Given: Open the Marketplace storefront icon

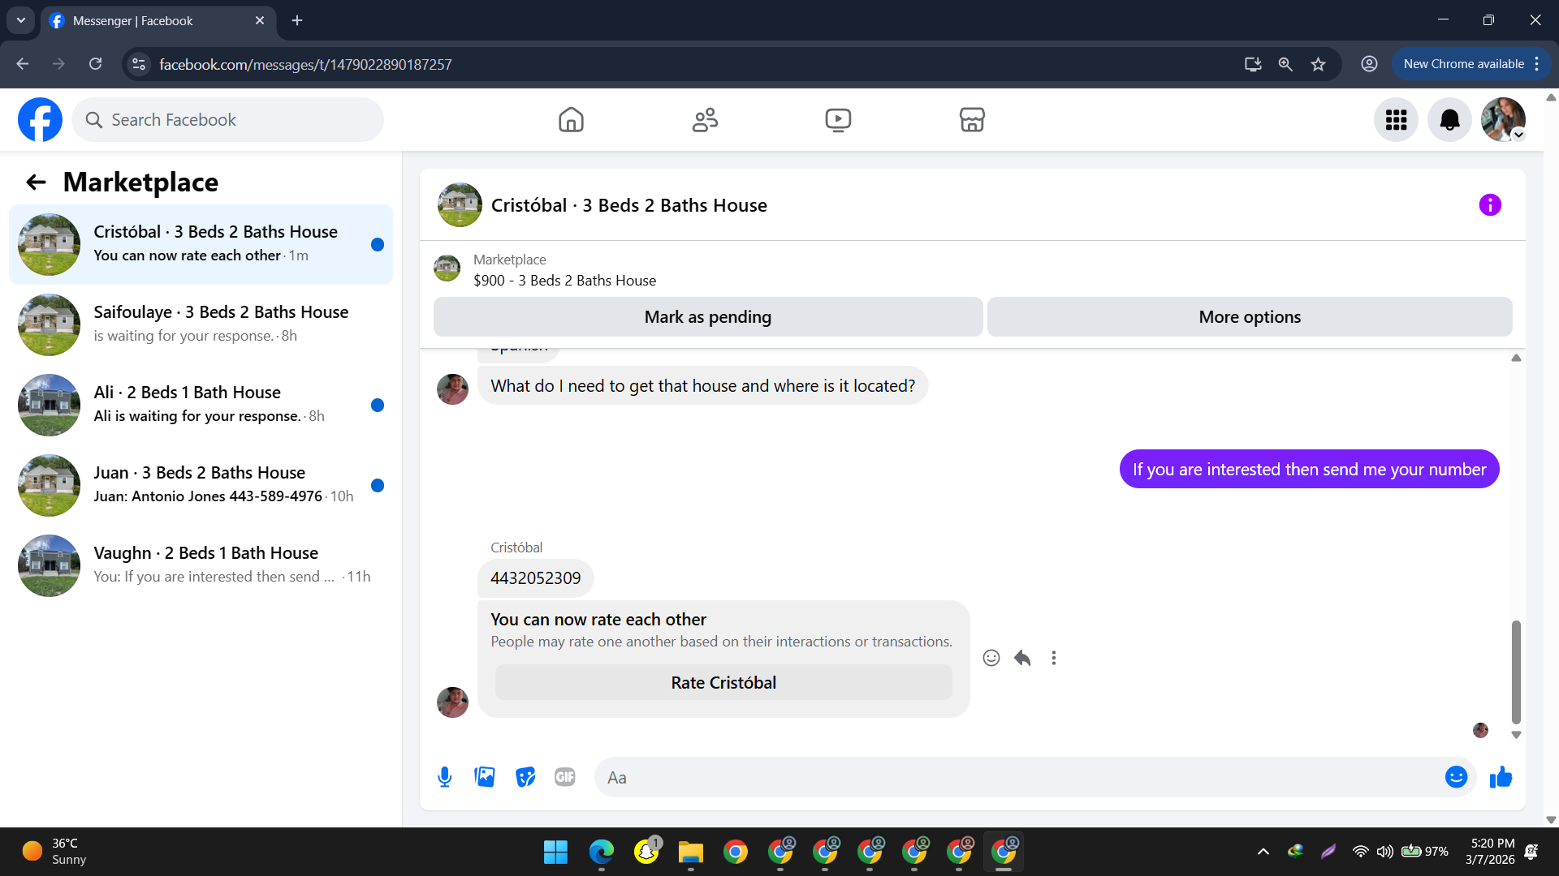Looking at the screenshot, I should point(972,120).
